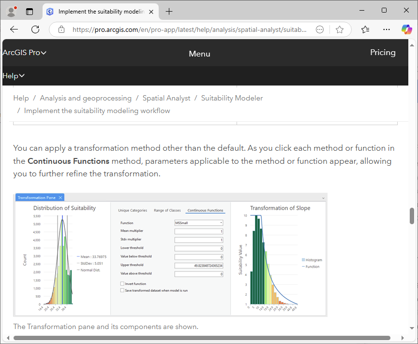Click right arrow of horizontal scrollbar
This screenshot has width=418, height=344.
[x=403, y=338]
